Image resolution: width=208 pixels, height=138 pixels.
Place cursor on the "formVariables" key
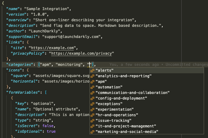click(x=24, y=93)
